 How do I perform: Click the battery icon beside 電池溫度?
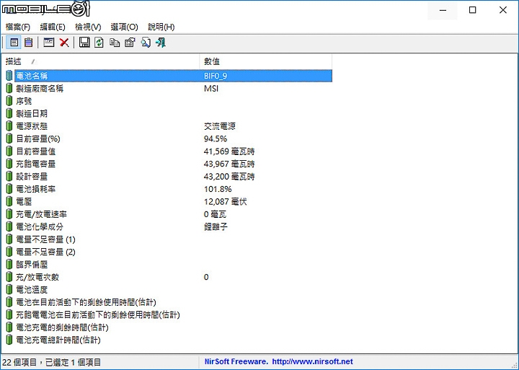tap(9, 290)
